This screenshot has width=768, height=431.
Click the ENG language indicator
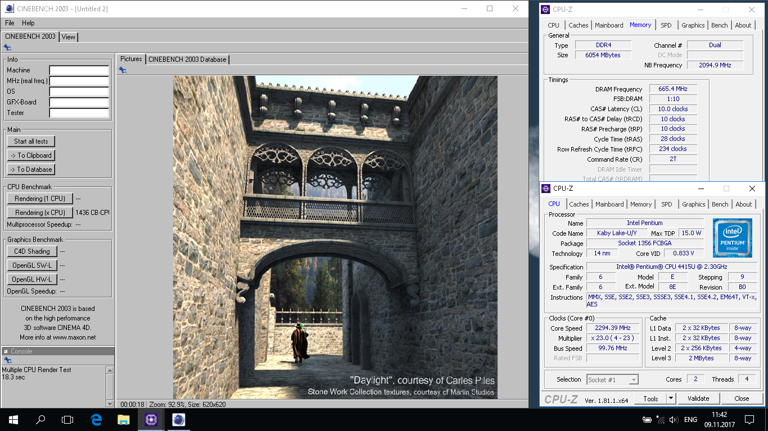tap(690, 419)
